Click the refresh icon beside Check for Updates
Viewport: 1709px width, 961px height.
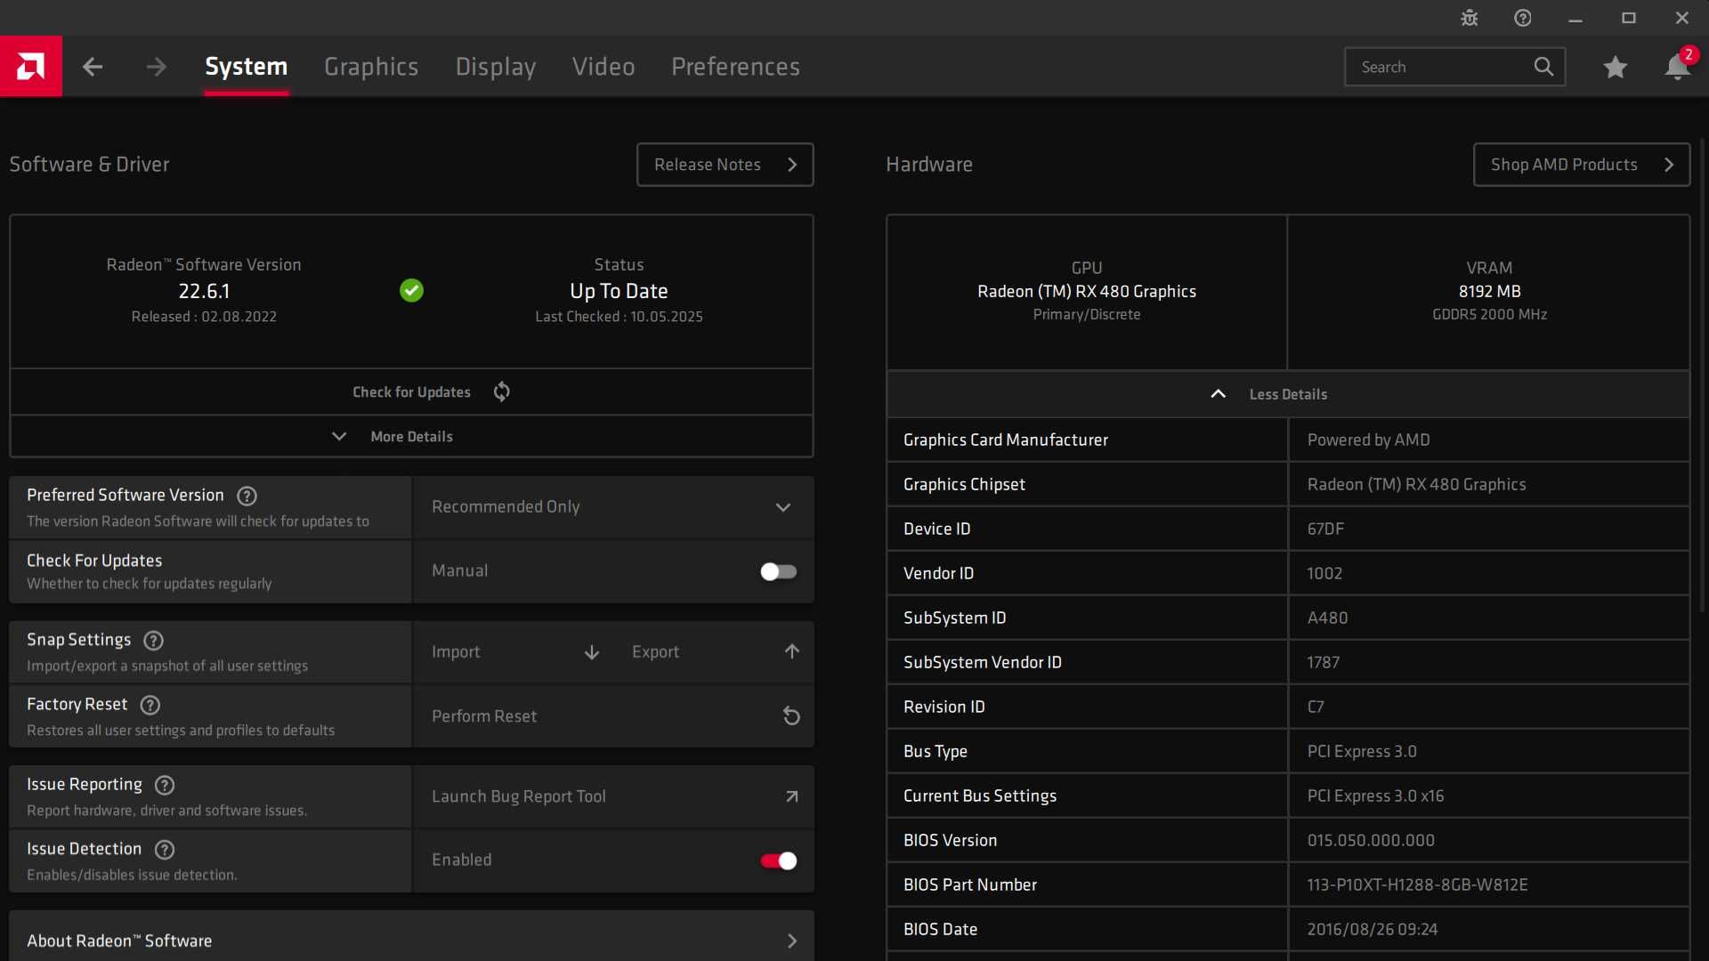point(502,392)
